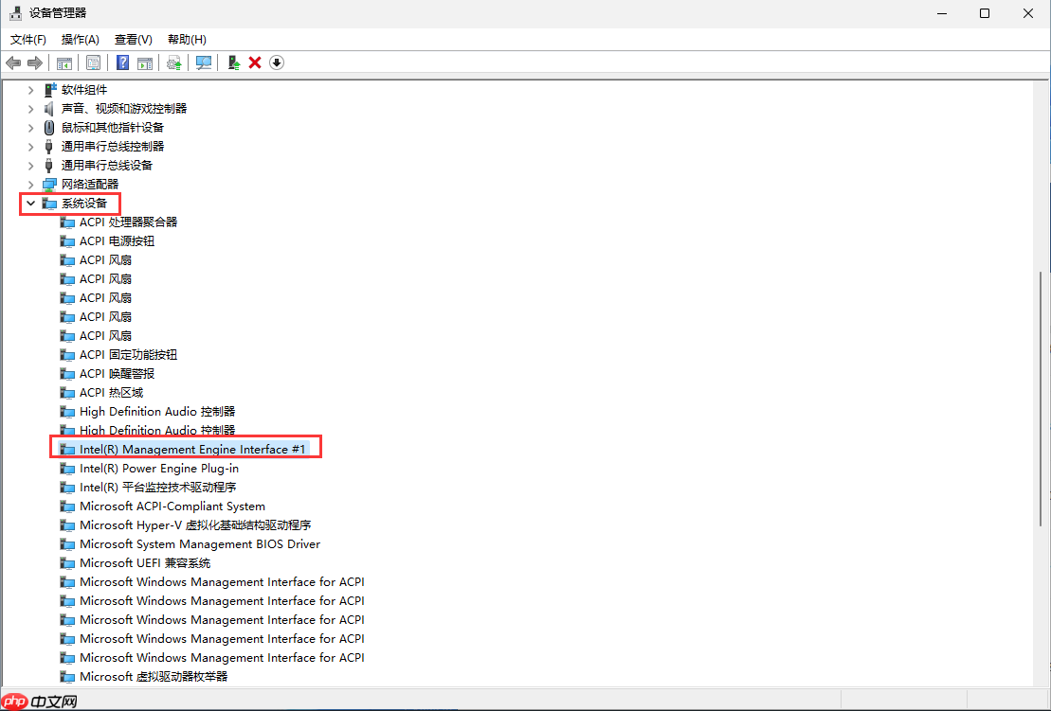Select the 网络适配器 category label

[90, 184]
